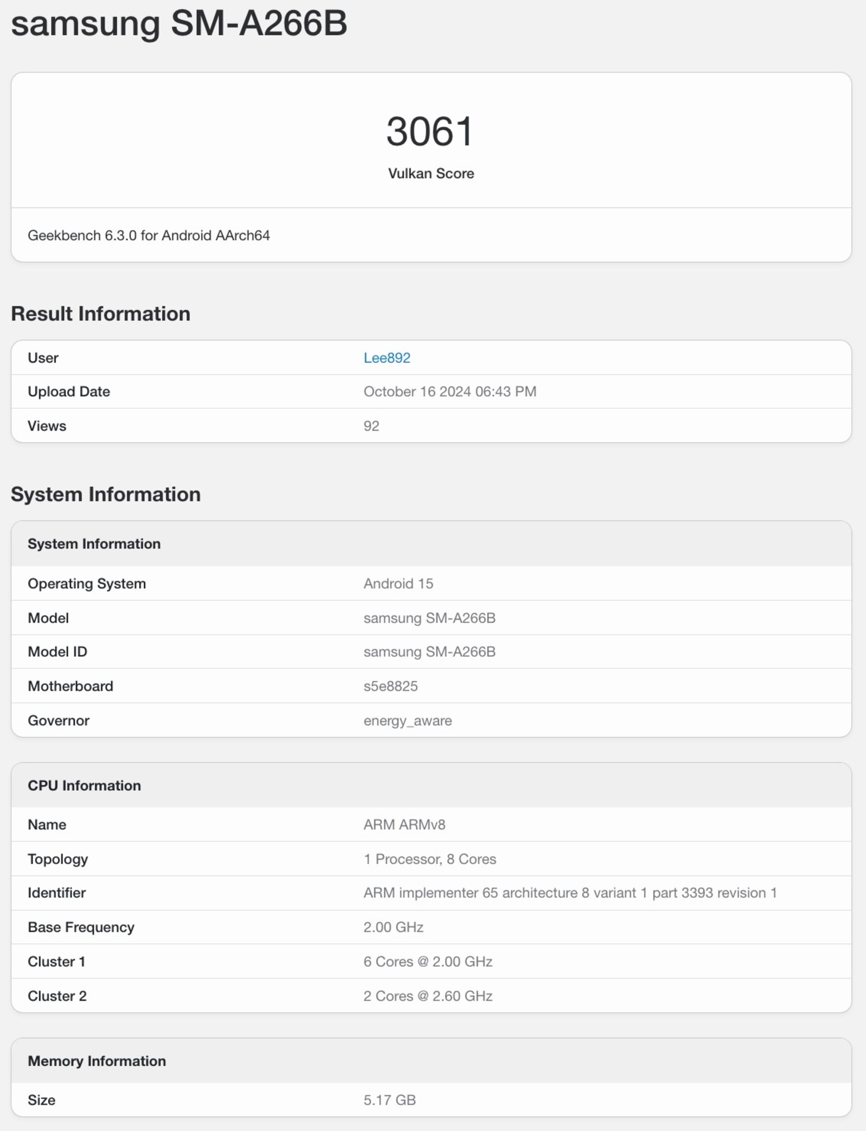The image size is (866, 1131).
Task: Select the October 16 2024 06:43 PM value
Action: tap(450, 392)
